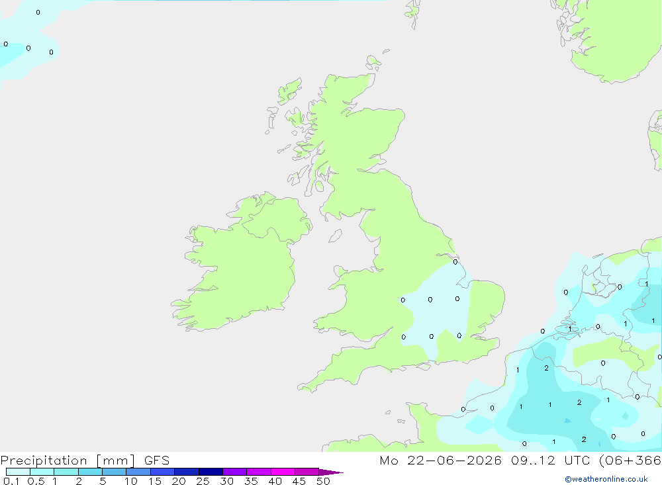The height and width of the screenshot is (485, 662).
Task: Click the Scottish Highlands on the map
Action: [350, 126]
